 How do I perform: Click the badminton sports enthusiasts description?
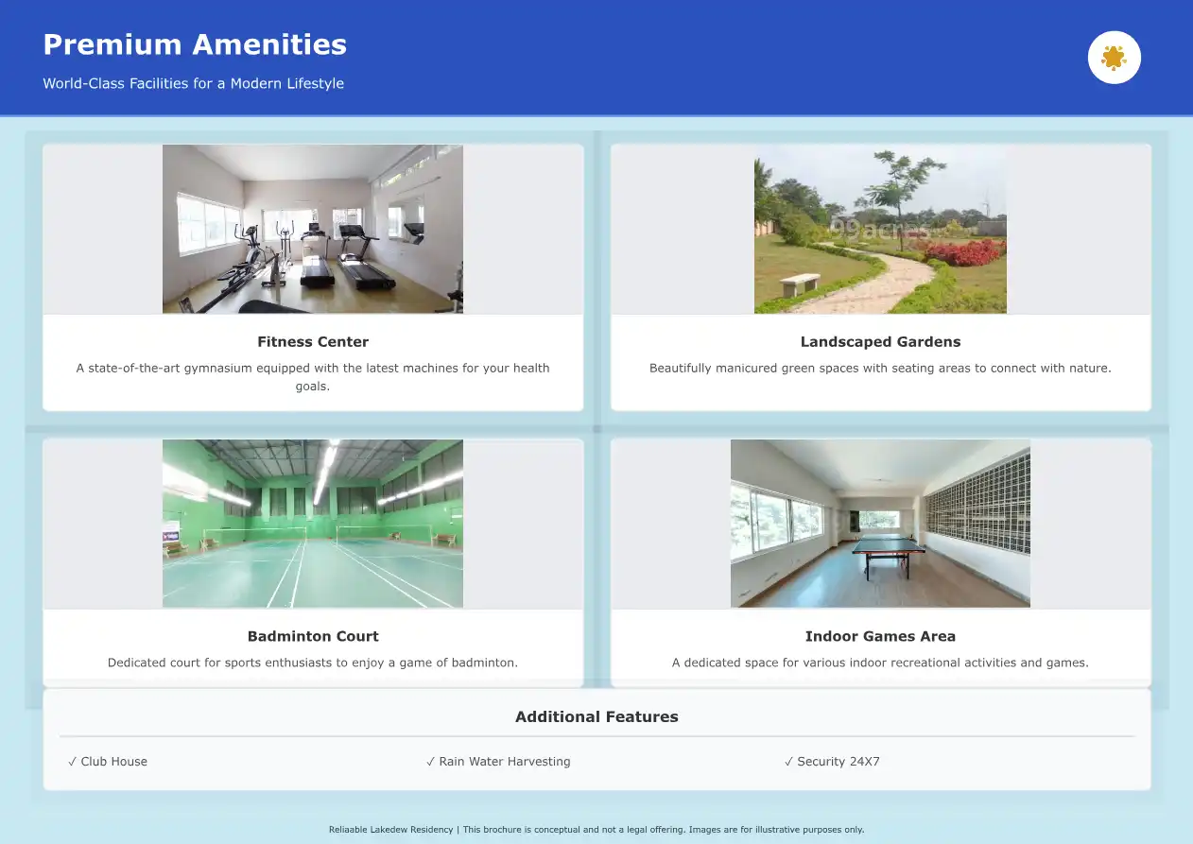coord(313,663)
